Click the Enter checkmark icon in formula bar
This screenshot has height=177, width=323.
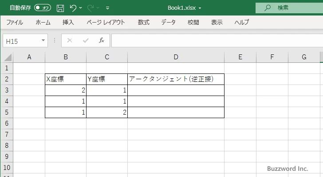click(86, 40)
